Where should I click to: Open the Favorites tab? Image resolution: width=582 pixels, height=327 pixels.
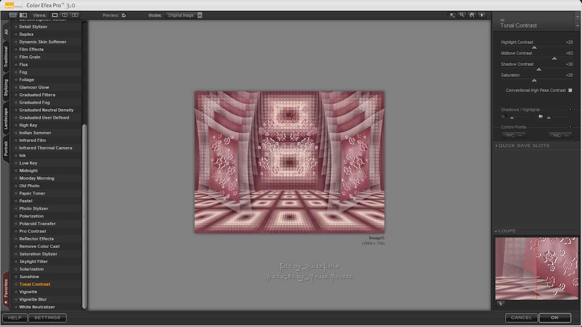6,290
